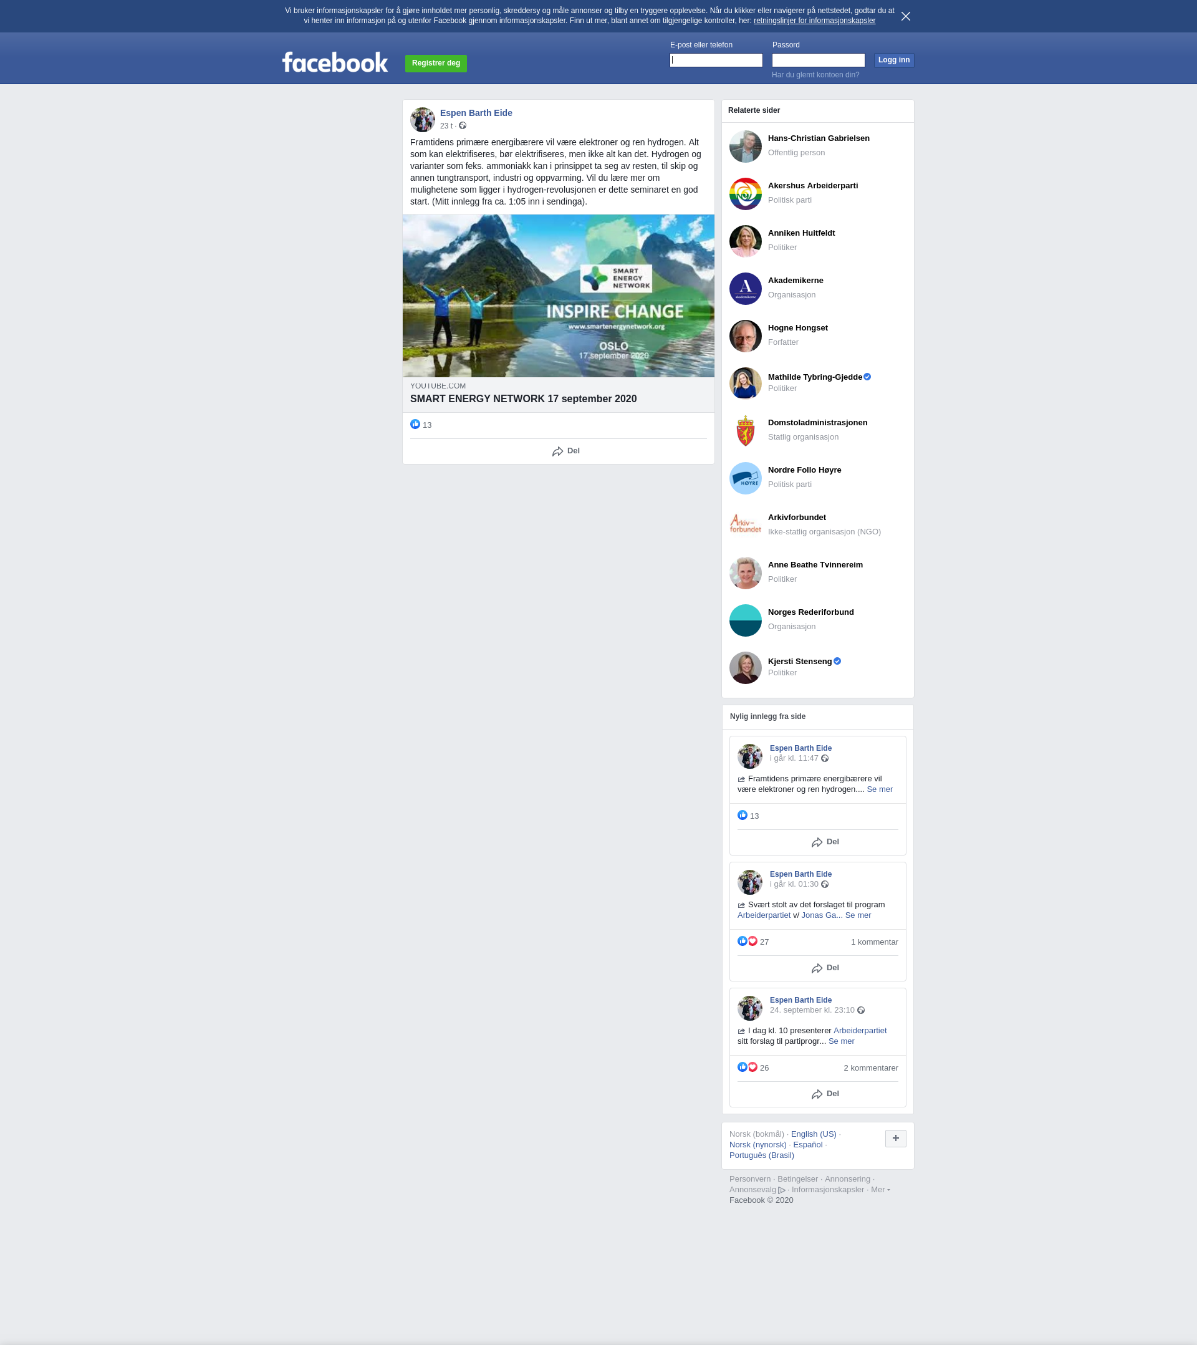Open Akershus Arbeiderparti rainbow logo
The image size is (1197, 1345).
(x=745, y=193)
